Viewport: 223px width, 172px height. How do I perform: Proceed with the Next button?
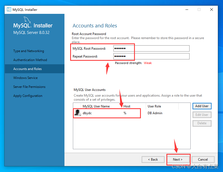[x=178, y=160]
